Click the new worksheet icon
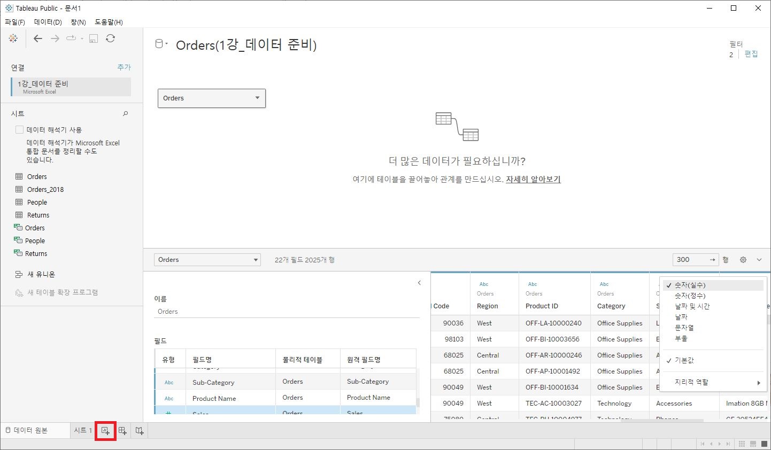This screenshot has height=450, width=771. tap(105, 431)
